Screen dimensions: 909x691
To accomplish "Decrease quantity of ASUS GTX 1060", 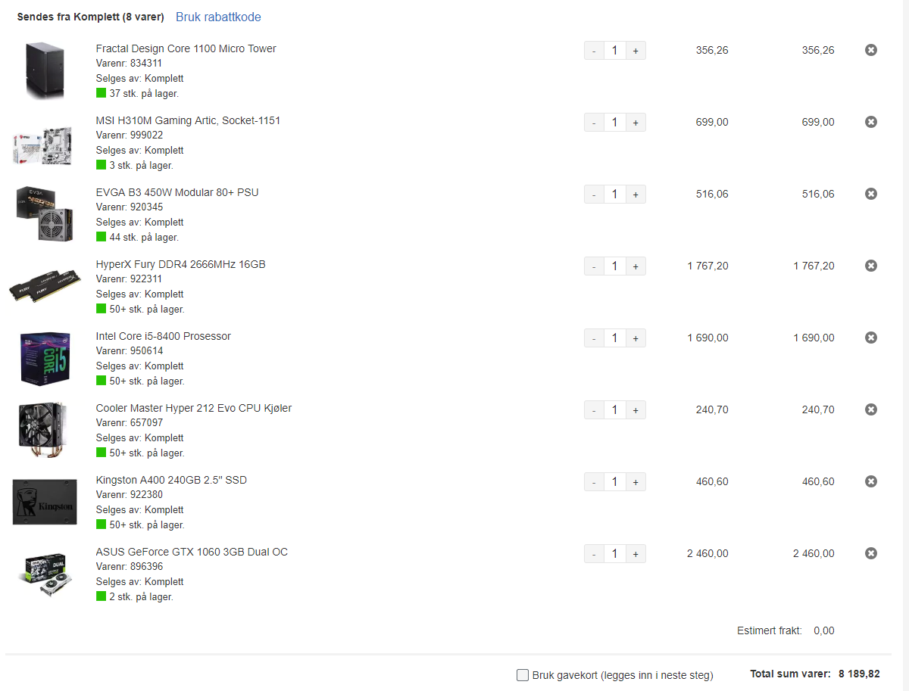I will pyautogui.click(x=594, y=554).
